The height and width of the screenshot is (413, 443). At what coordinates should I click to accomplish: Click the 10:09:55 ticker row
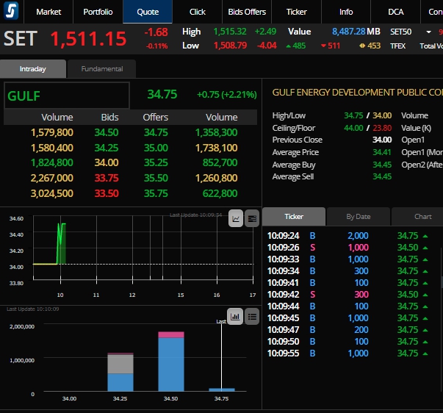click(347, 353)
